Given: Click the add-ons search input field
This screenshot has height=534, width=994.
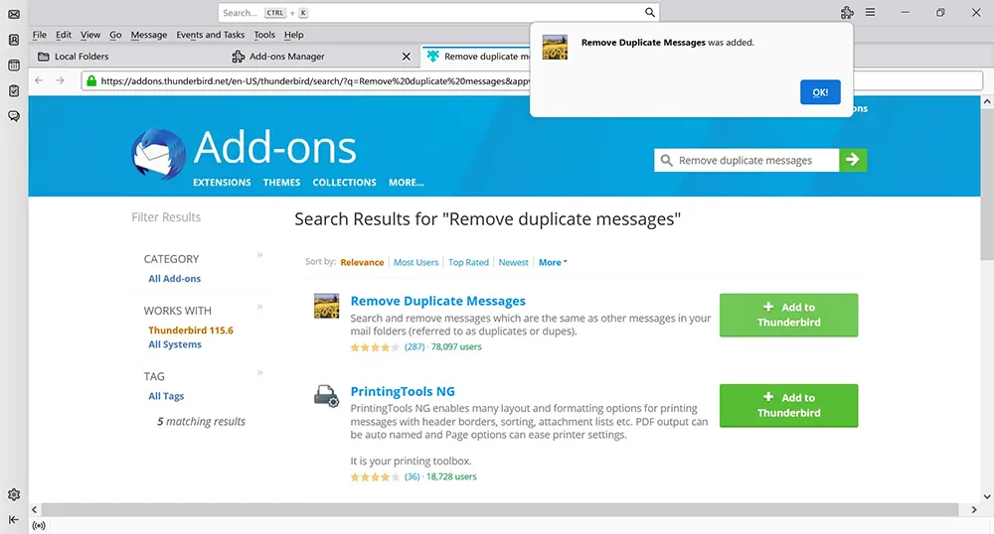Looking at the screenshot, I should click(x=746, y=160).
